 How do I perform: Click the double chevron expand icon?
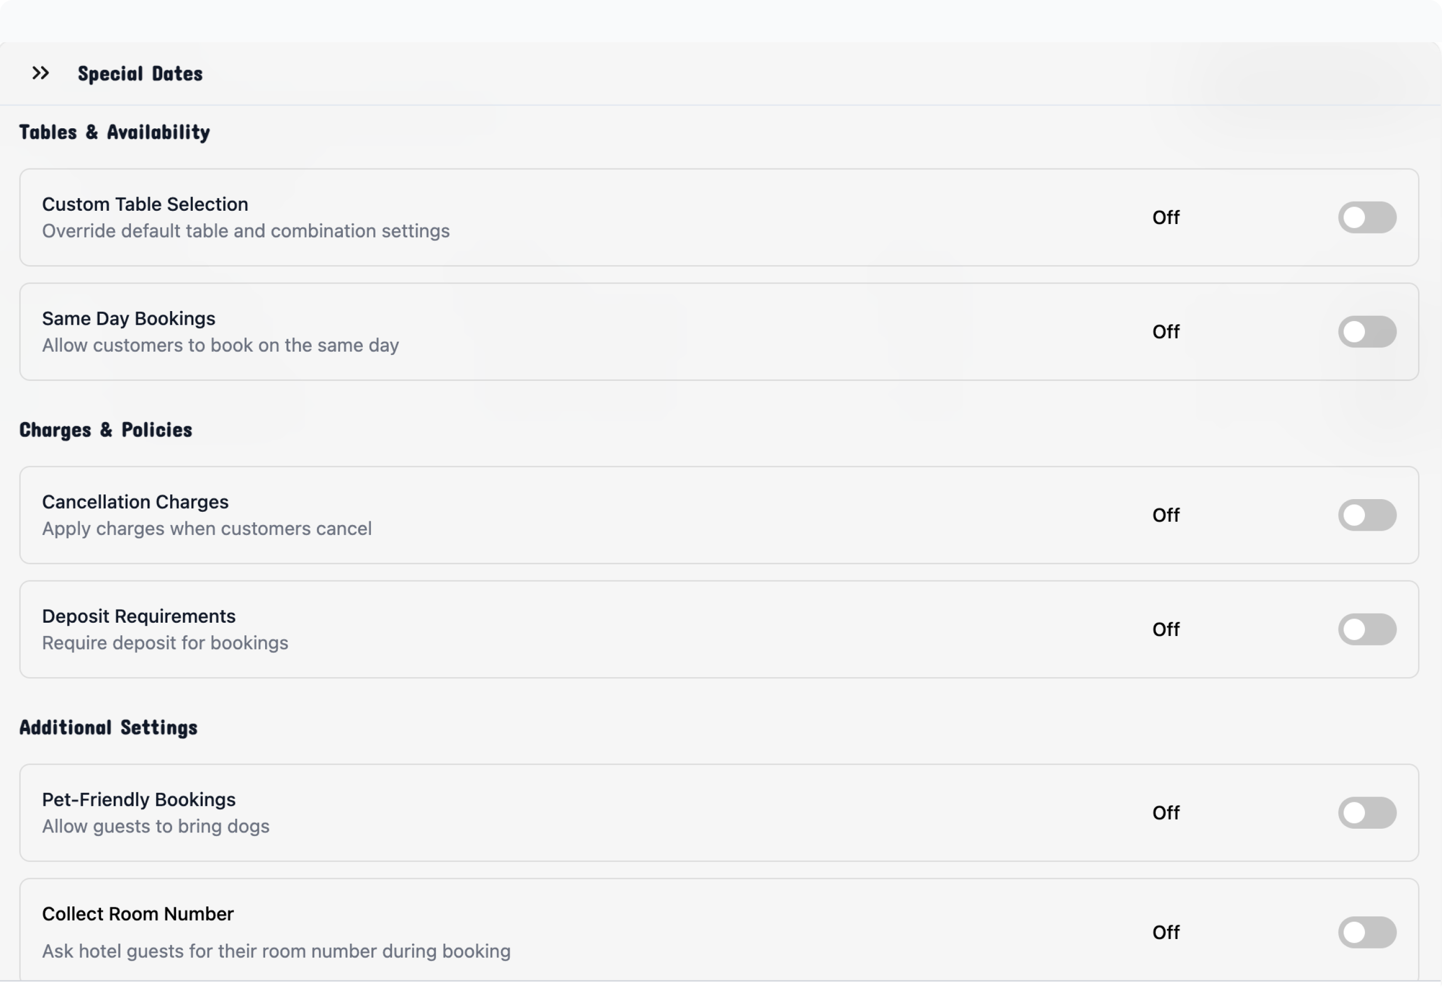(x=41, y=73)
